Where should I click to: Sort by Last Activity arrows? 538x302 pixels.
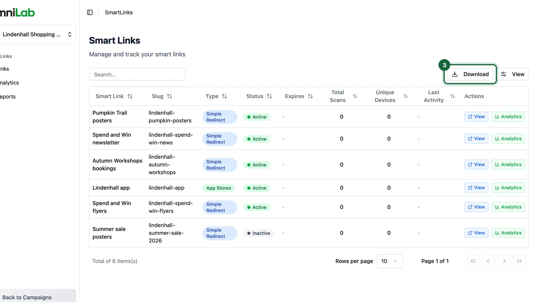point(453,96)
